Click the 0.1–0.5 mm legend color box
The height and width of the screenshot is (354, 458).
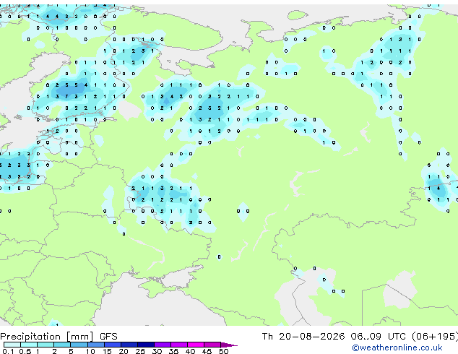click(12, 345)
